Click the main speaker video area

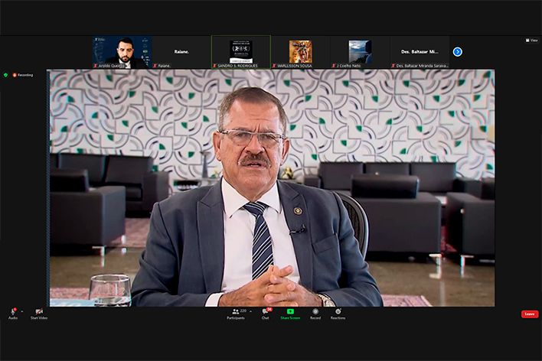click(271, 188)
